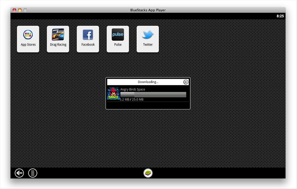
Task: Click the "5.2 MB / 25.0 MB" size text
Action: tap(132, 99)
